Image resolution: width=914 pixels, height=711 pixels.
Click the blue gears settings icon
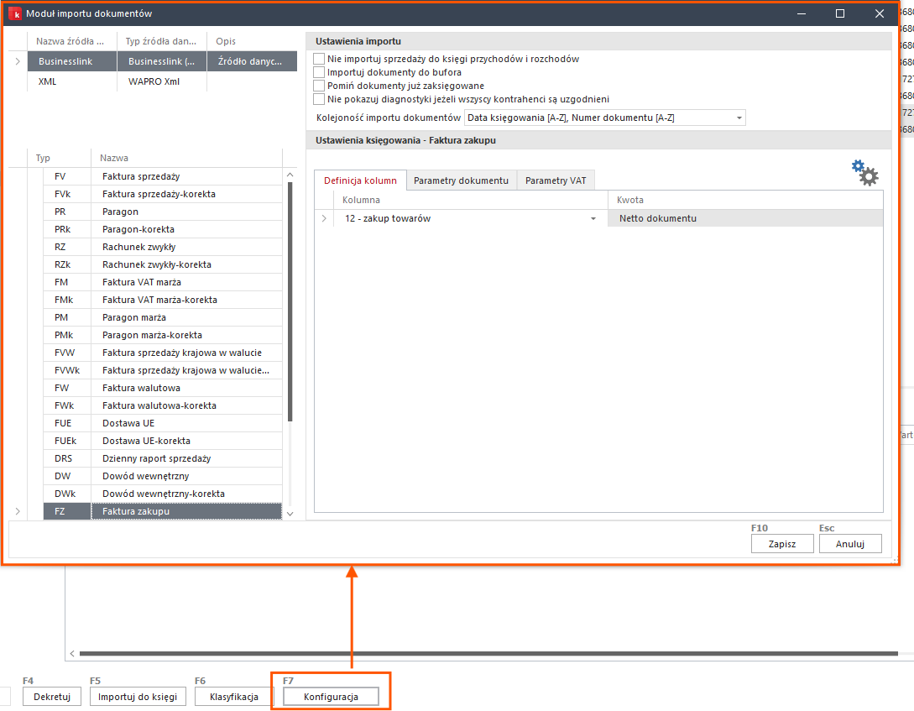[x=864, y=172]
